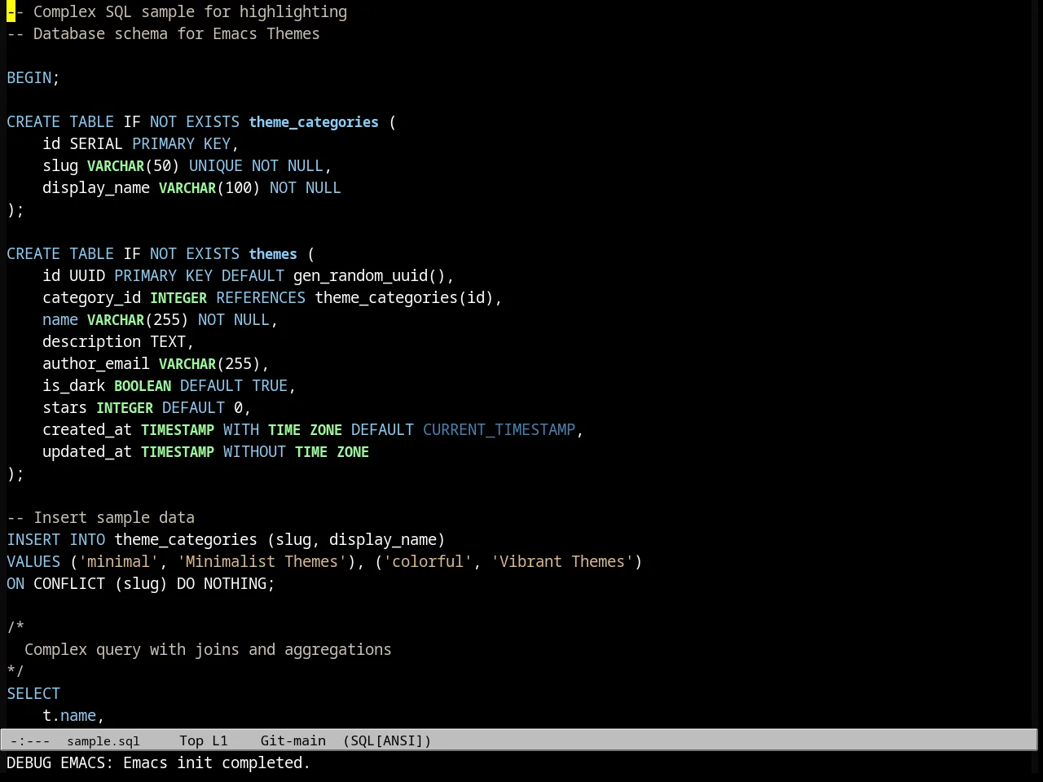Click 'UUID' in the themes id line

[87, 275]
